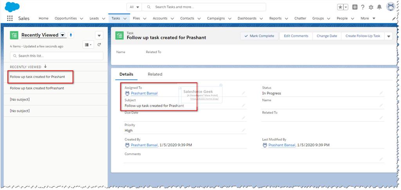Expand the Opportunities tab chevron
This screenshot has width=401, height=190.
coord(81,19)
